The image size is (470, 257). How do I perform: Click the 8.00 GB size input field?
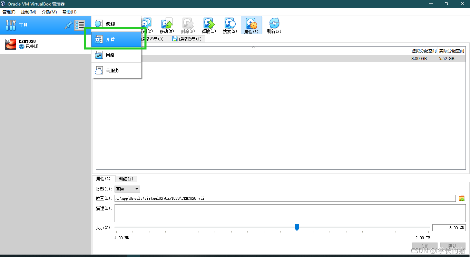449,228
